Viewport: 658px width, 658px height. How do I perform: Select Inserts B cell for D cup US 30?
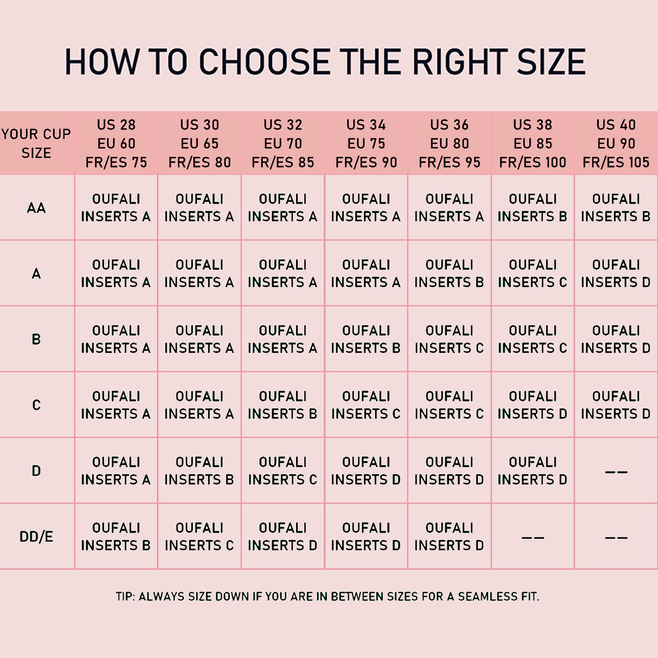click(199, 470)
